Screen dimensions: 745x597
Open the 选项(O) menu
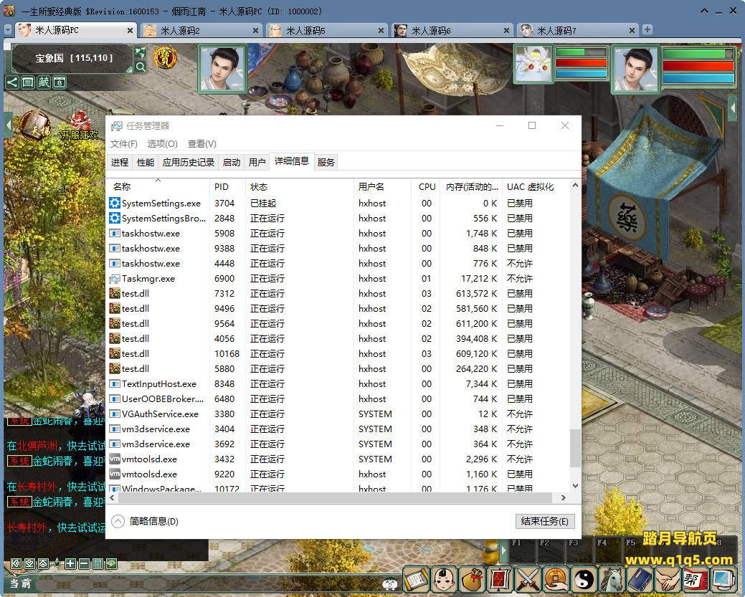tap(162, 144)
